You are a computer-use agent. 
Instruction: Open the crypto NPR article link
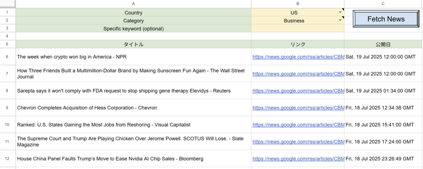tap(298, 56)
